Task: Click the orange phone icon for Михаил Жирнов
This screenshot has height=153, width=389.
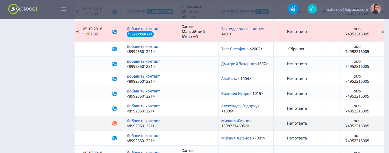Action: pyautogui.click(x=115, y=123)
